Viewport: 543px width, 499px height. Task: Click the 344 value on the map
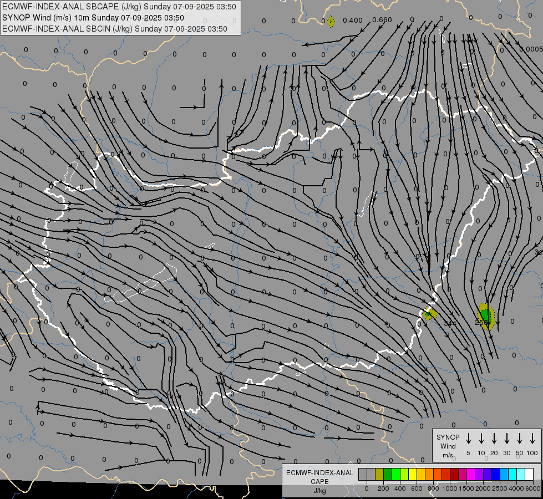pos(450,323)
